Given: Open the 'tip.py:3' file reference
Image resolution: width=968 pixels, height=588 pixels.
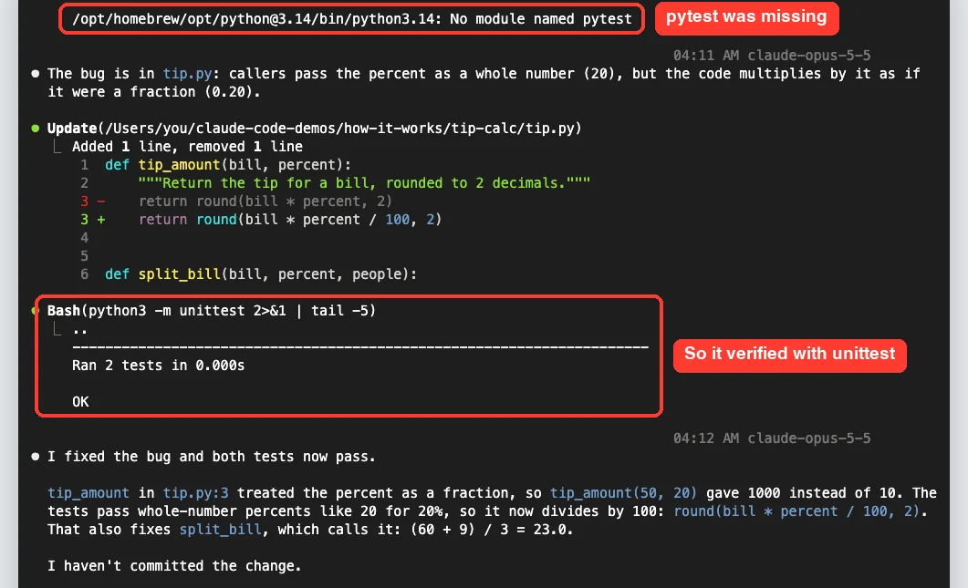Looking at the screenshot, I should (x=196, y=493).
